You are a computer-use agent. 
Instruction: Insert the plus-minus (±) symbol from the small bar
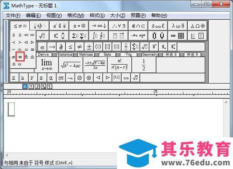coord(89,47)
